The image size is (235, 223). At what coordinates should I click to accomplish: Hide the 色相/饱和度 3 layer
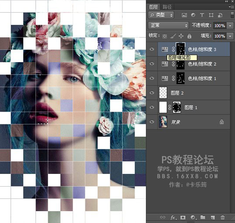(x=152, y=49)
